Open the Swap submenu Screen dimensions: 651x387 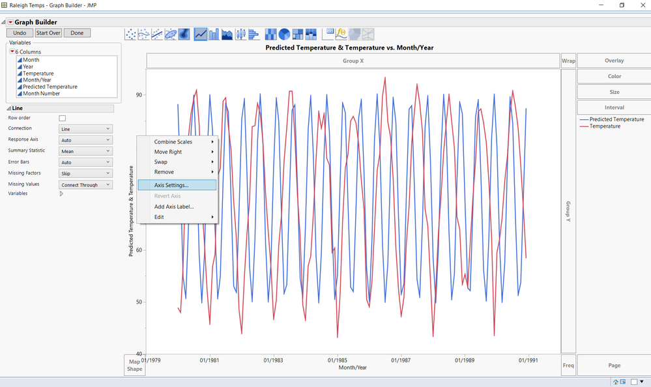tap(177, 162)
